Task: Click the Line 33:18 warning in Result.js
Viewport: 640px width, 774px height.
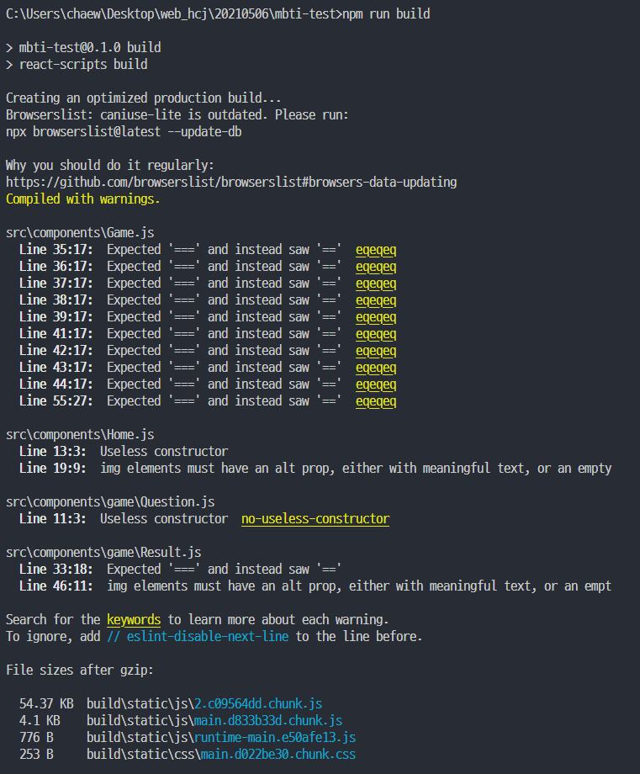Action: point(180,570)
